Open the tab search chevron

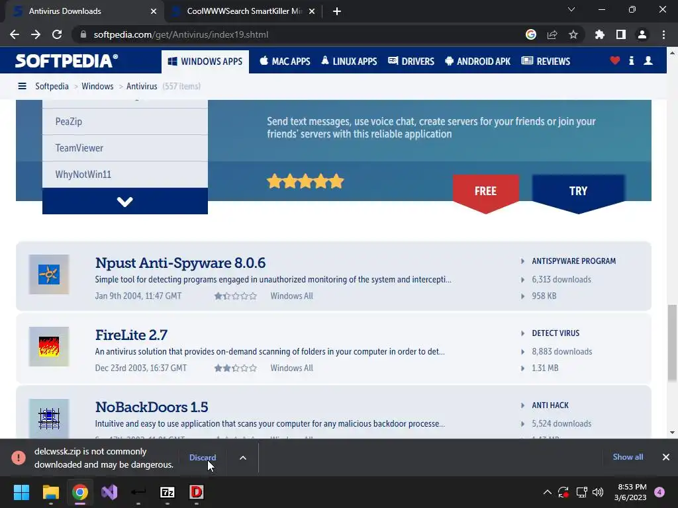tap(571, 9)
